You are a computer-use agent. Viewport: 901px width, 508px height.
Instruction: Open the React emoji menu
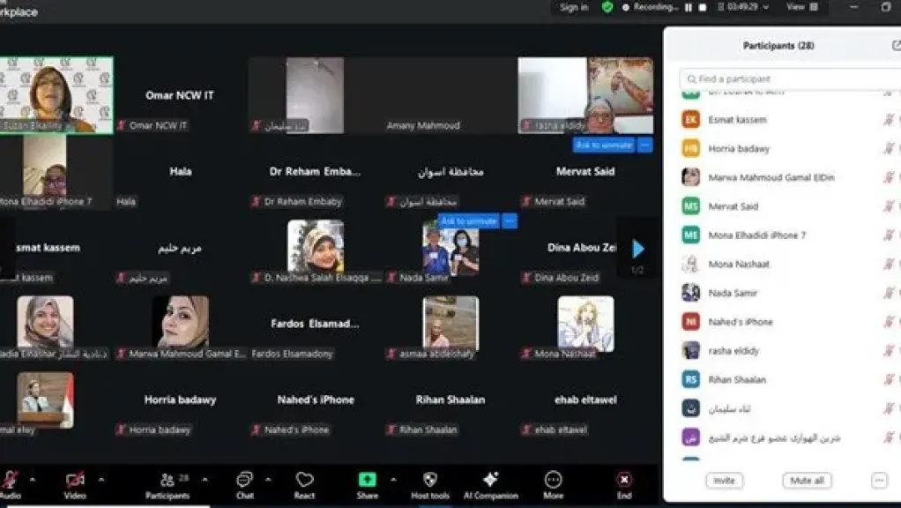pos(304,481)
